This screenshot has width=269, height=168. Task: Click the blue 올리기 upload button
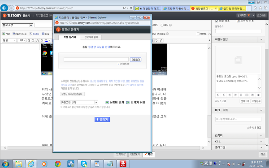[x=102, y=120]
